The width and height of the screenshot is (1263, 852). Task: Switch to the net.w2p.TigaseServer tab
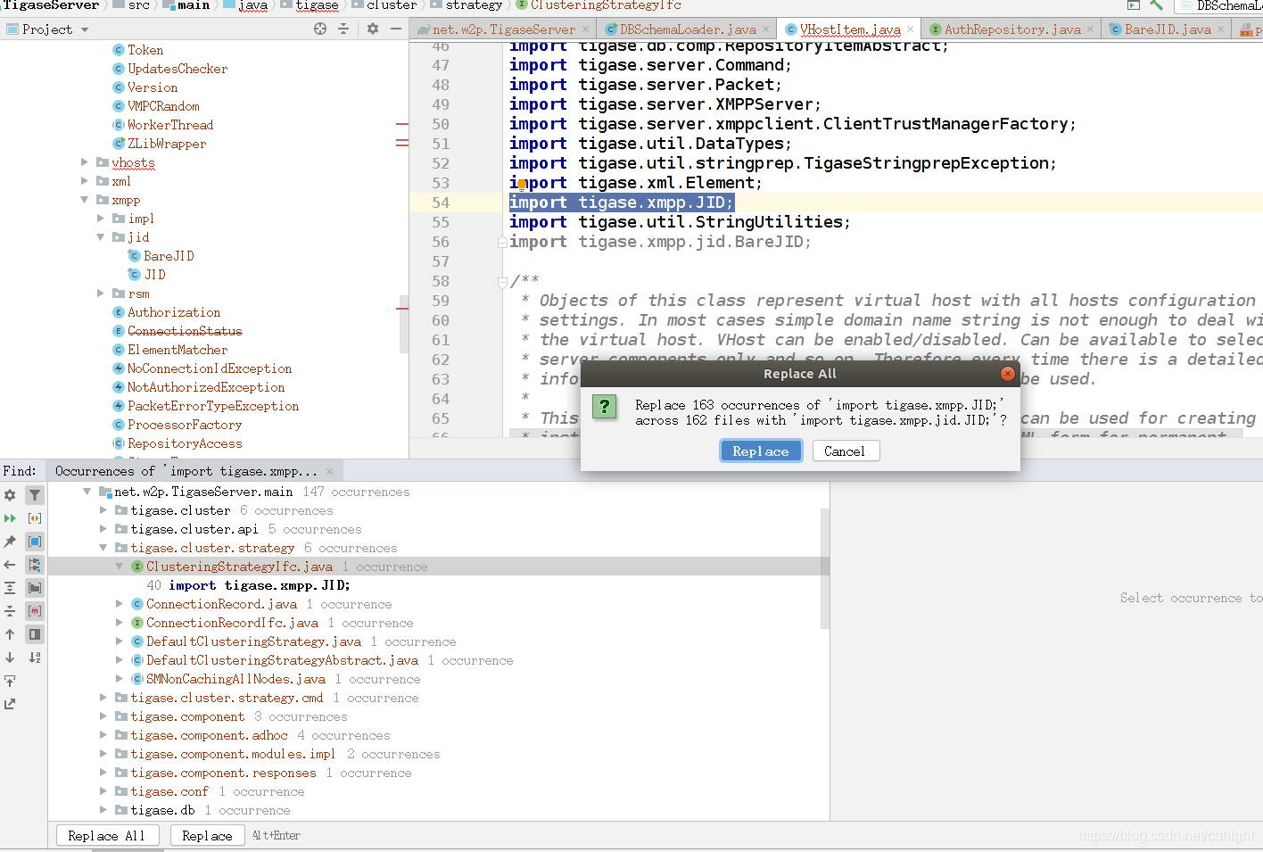tap(503, 29)
